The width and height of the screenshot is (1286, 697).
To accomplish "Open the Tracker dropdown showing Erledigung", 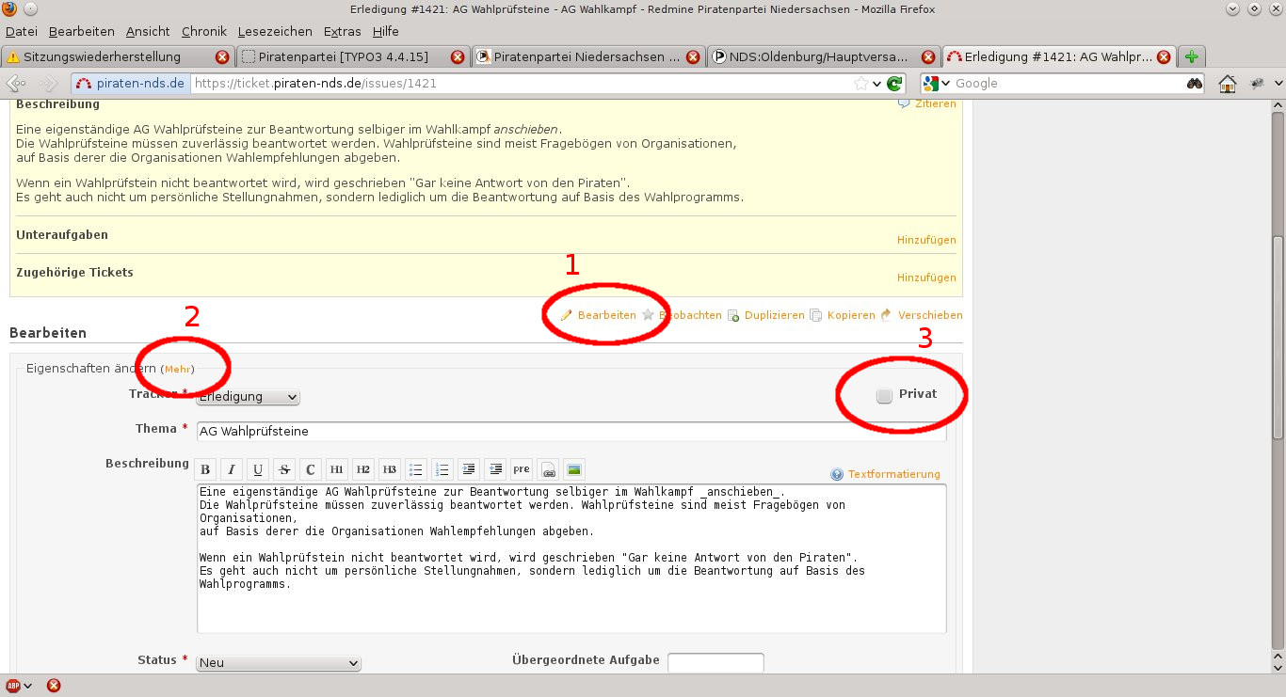I will [248, 398].
